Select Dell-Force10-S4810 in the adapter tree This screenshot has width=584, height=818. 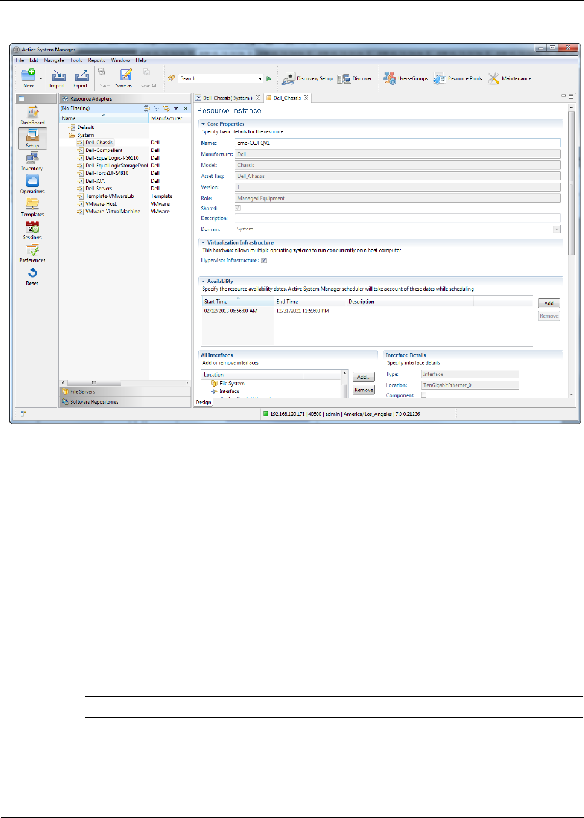click(107, 173)
